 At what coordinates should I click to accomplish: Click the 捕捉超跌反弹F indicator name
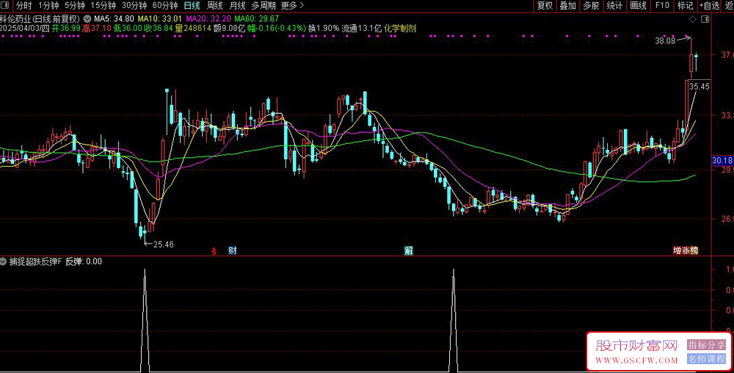(35, 261)
